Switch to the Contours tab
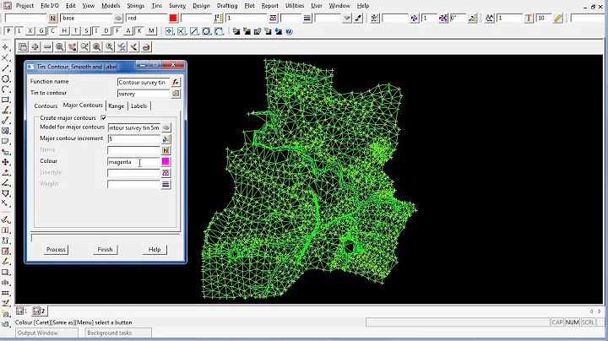Screen dimensions: 608x341 click(46, 106)
